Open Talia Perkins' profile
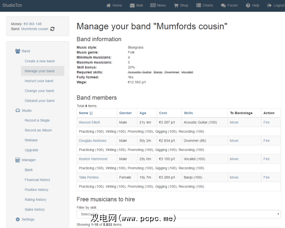This screenshot has height=228, width=285. point(89,177)
